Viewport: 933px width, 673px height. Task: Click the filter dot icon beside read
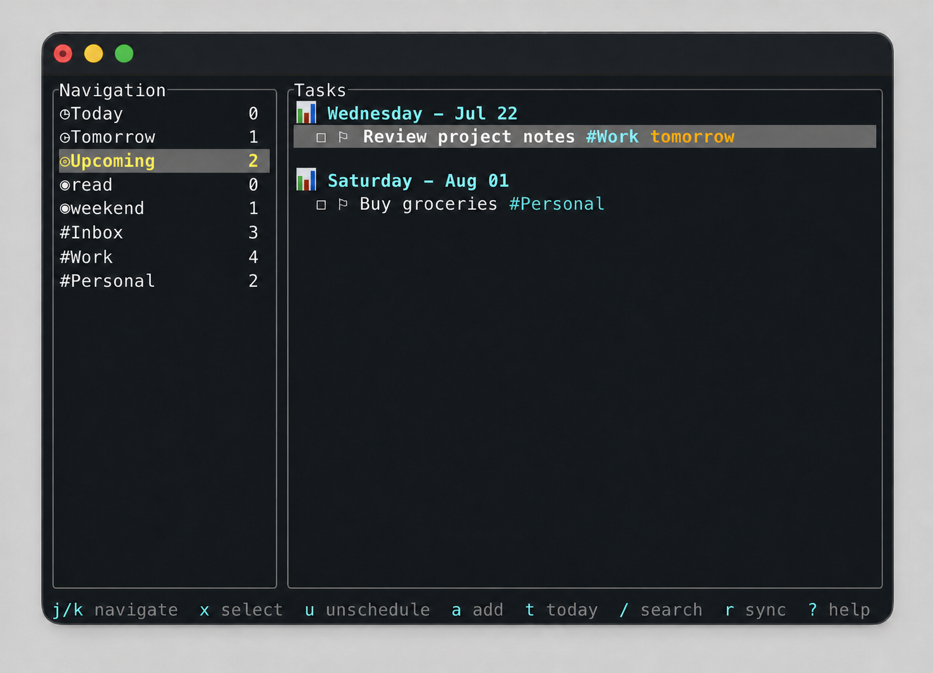point(64,185)
